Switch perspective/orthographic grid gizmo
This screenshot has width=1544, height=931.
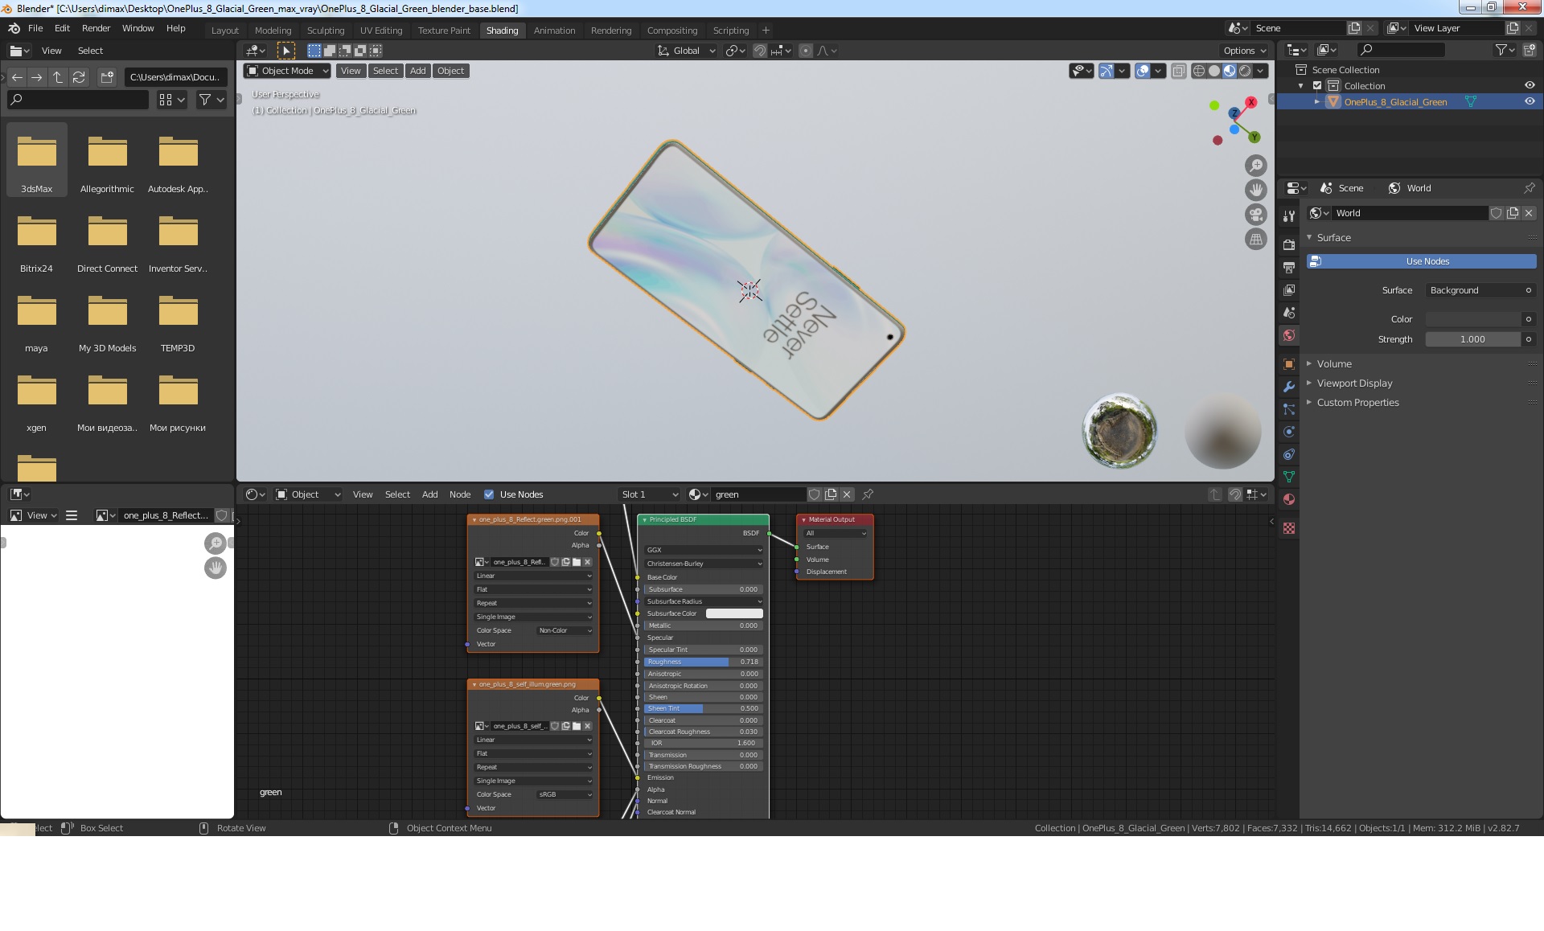pyautogui.click(x=1255, y=240)
